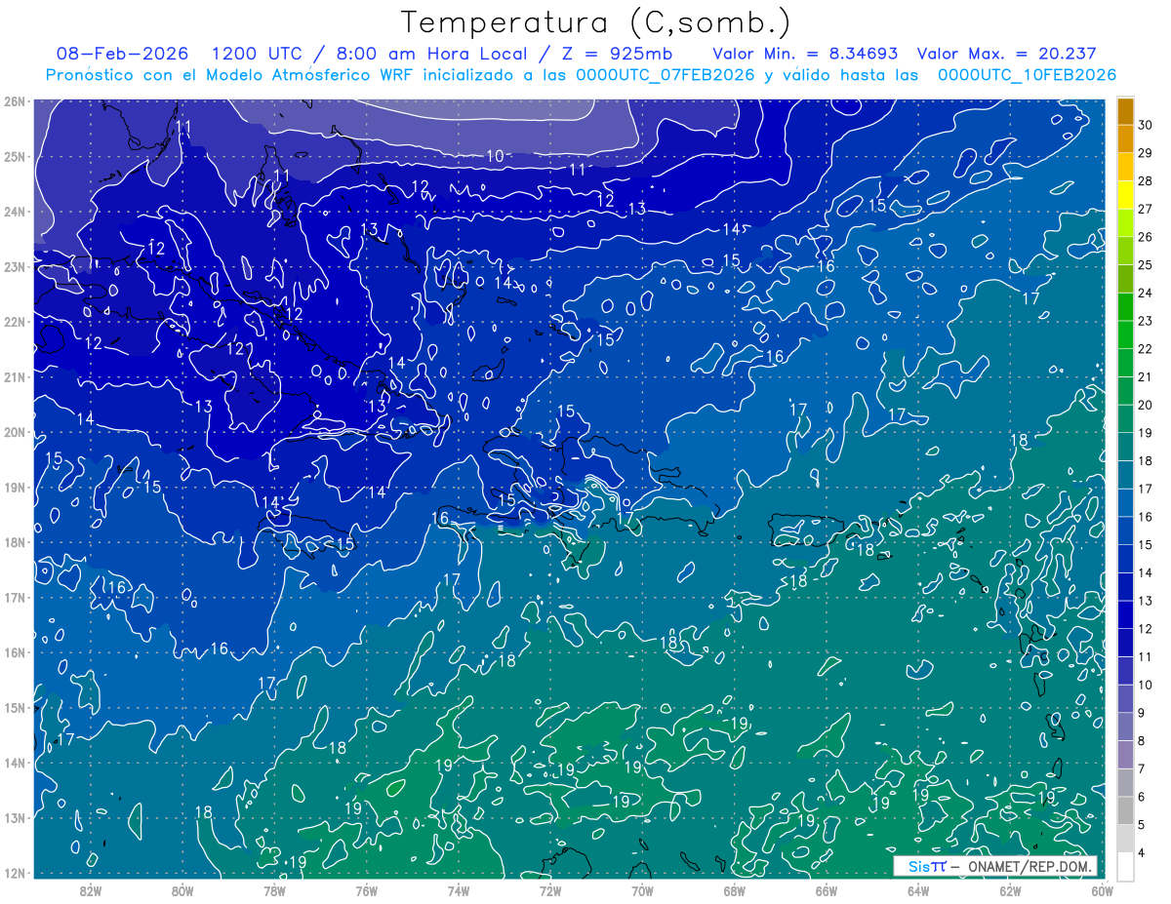Click the legend value label 30
This screenshot has height=904, width=1171.
click(x=1146, y=125)
